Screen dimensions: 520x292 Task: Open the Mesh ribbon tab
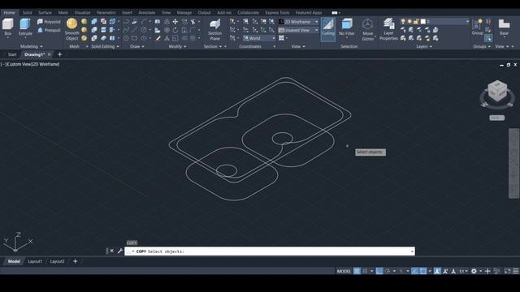click(63, 13)
